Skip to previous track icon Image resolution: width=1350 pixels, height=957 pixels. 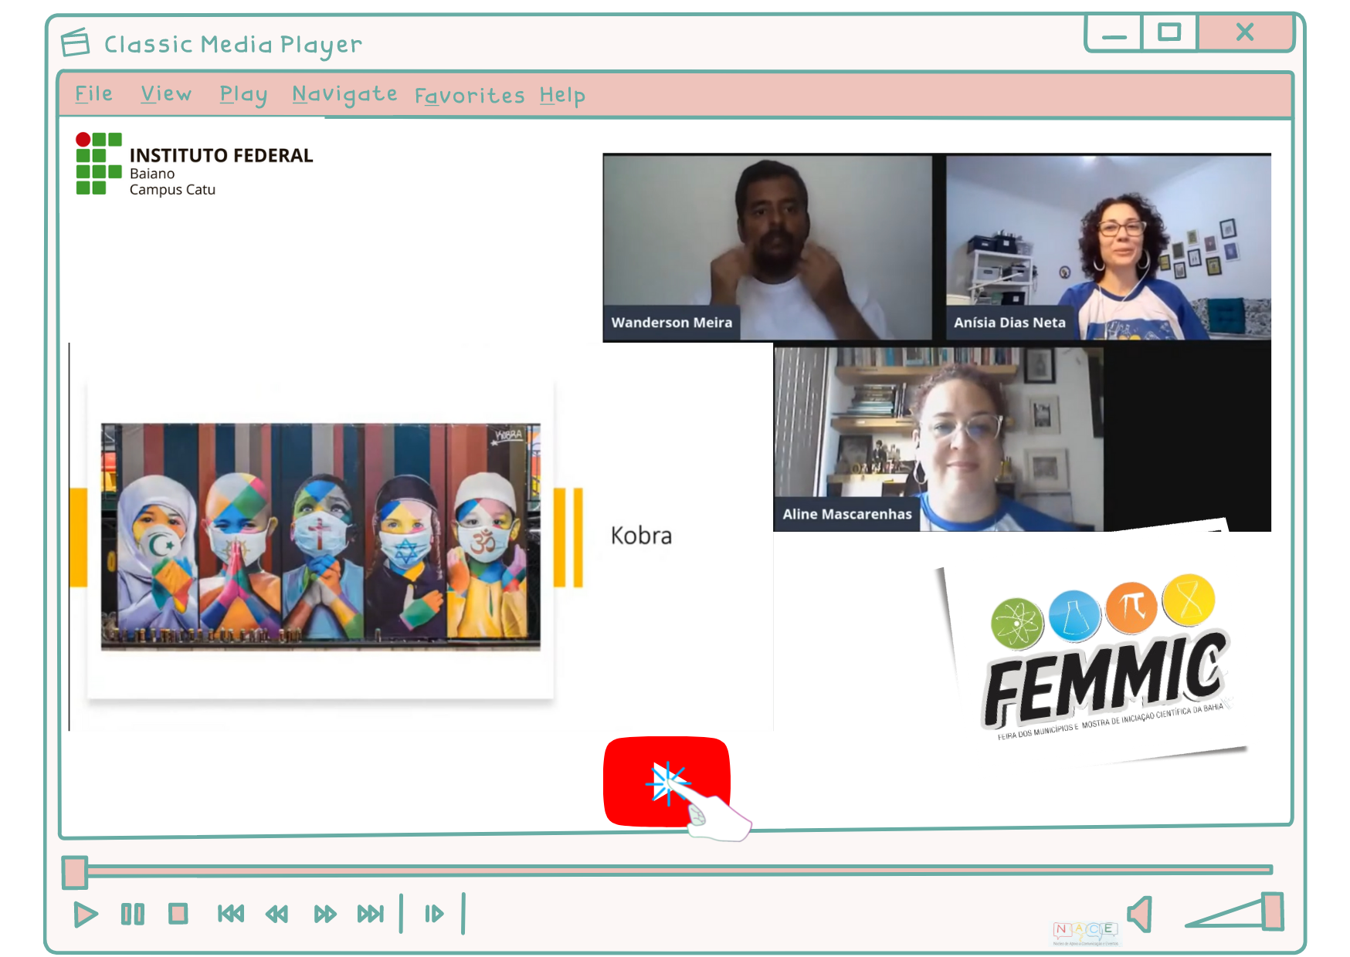click(x=231, y=915)
